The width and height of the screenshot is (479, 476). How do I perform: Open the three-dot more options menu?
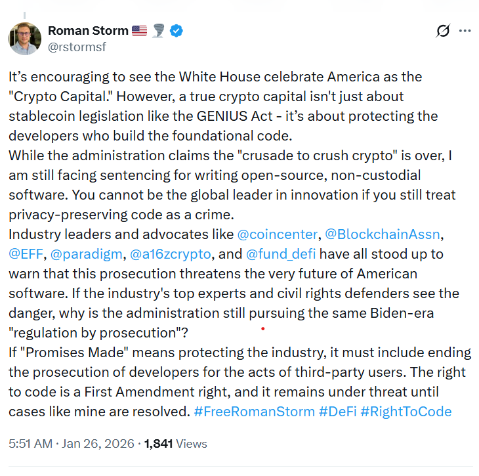[x=465, y=31]
